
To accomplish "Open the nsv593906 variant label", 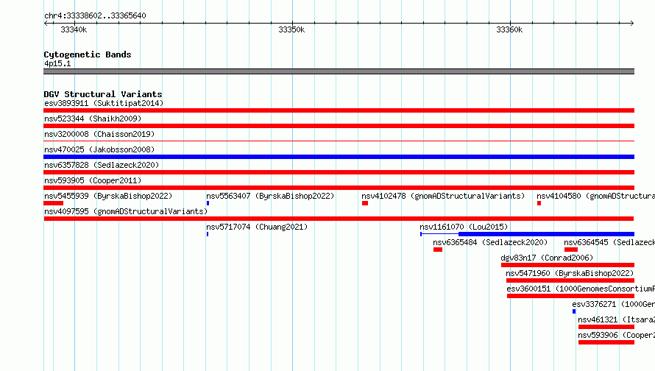I will point(616,335).
